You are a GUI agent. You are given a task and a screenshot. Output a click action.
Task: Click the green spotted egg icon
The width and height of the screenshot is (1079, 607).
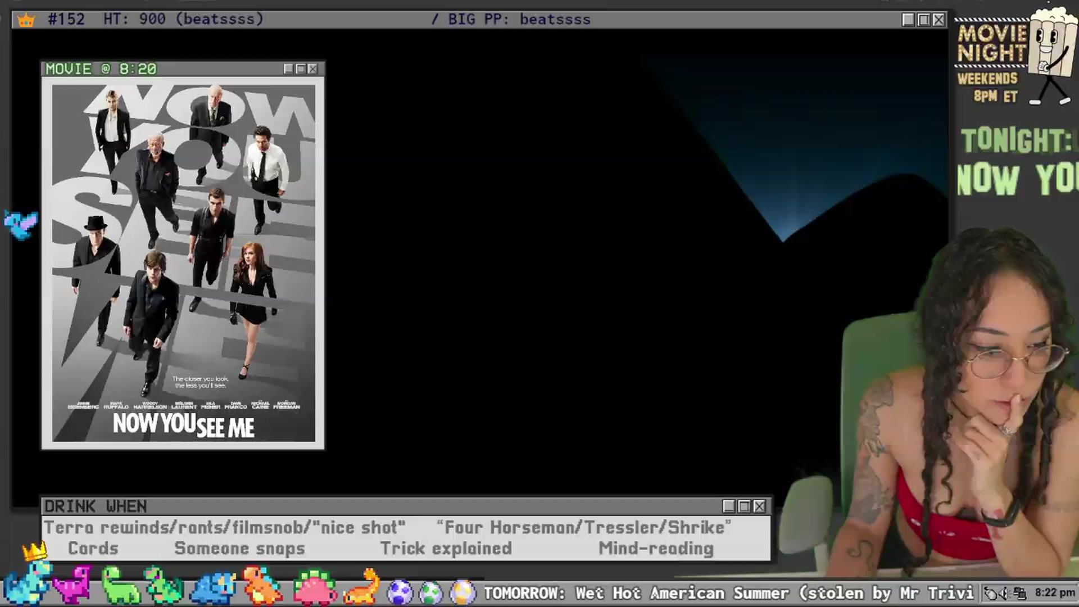click(431, 593)
